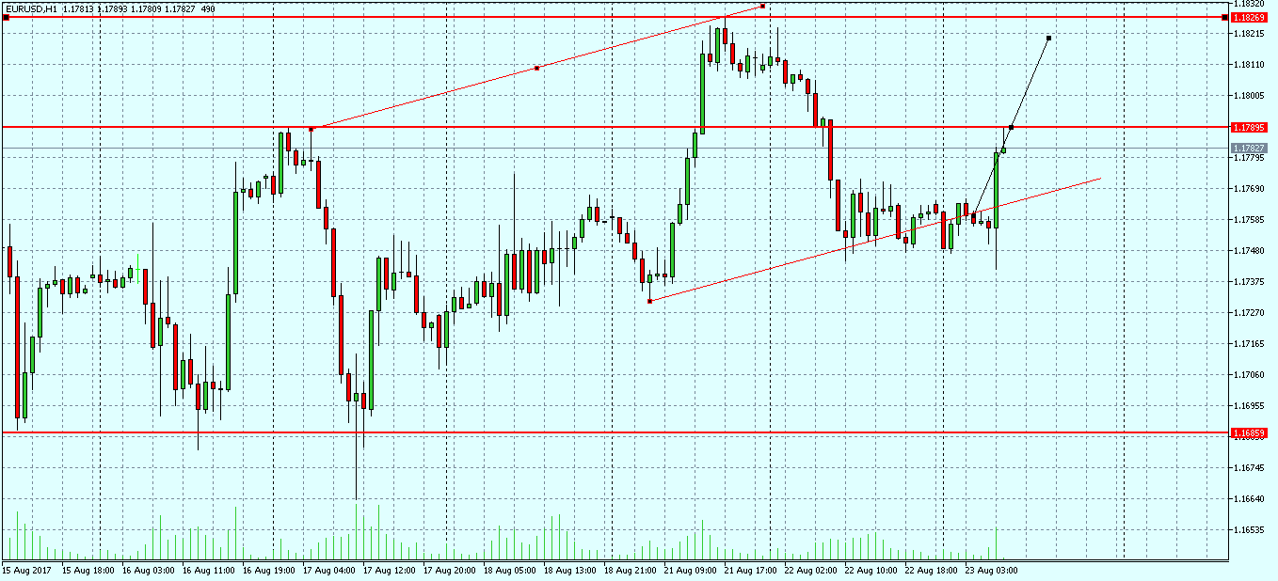Select the red 1.16859 support level label

point(1249,433)
